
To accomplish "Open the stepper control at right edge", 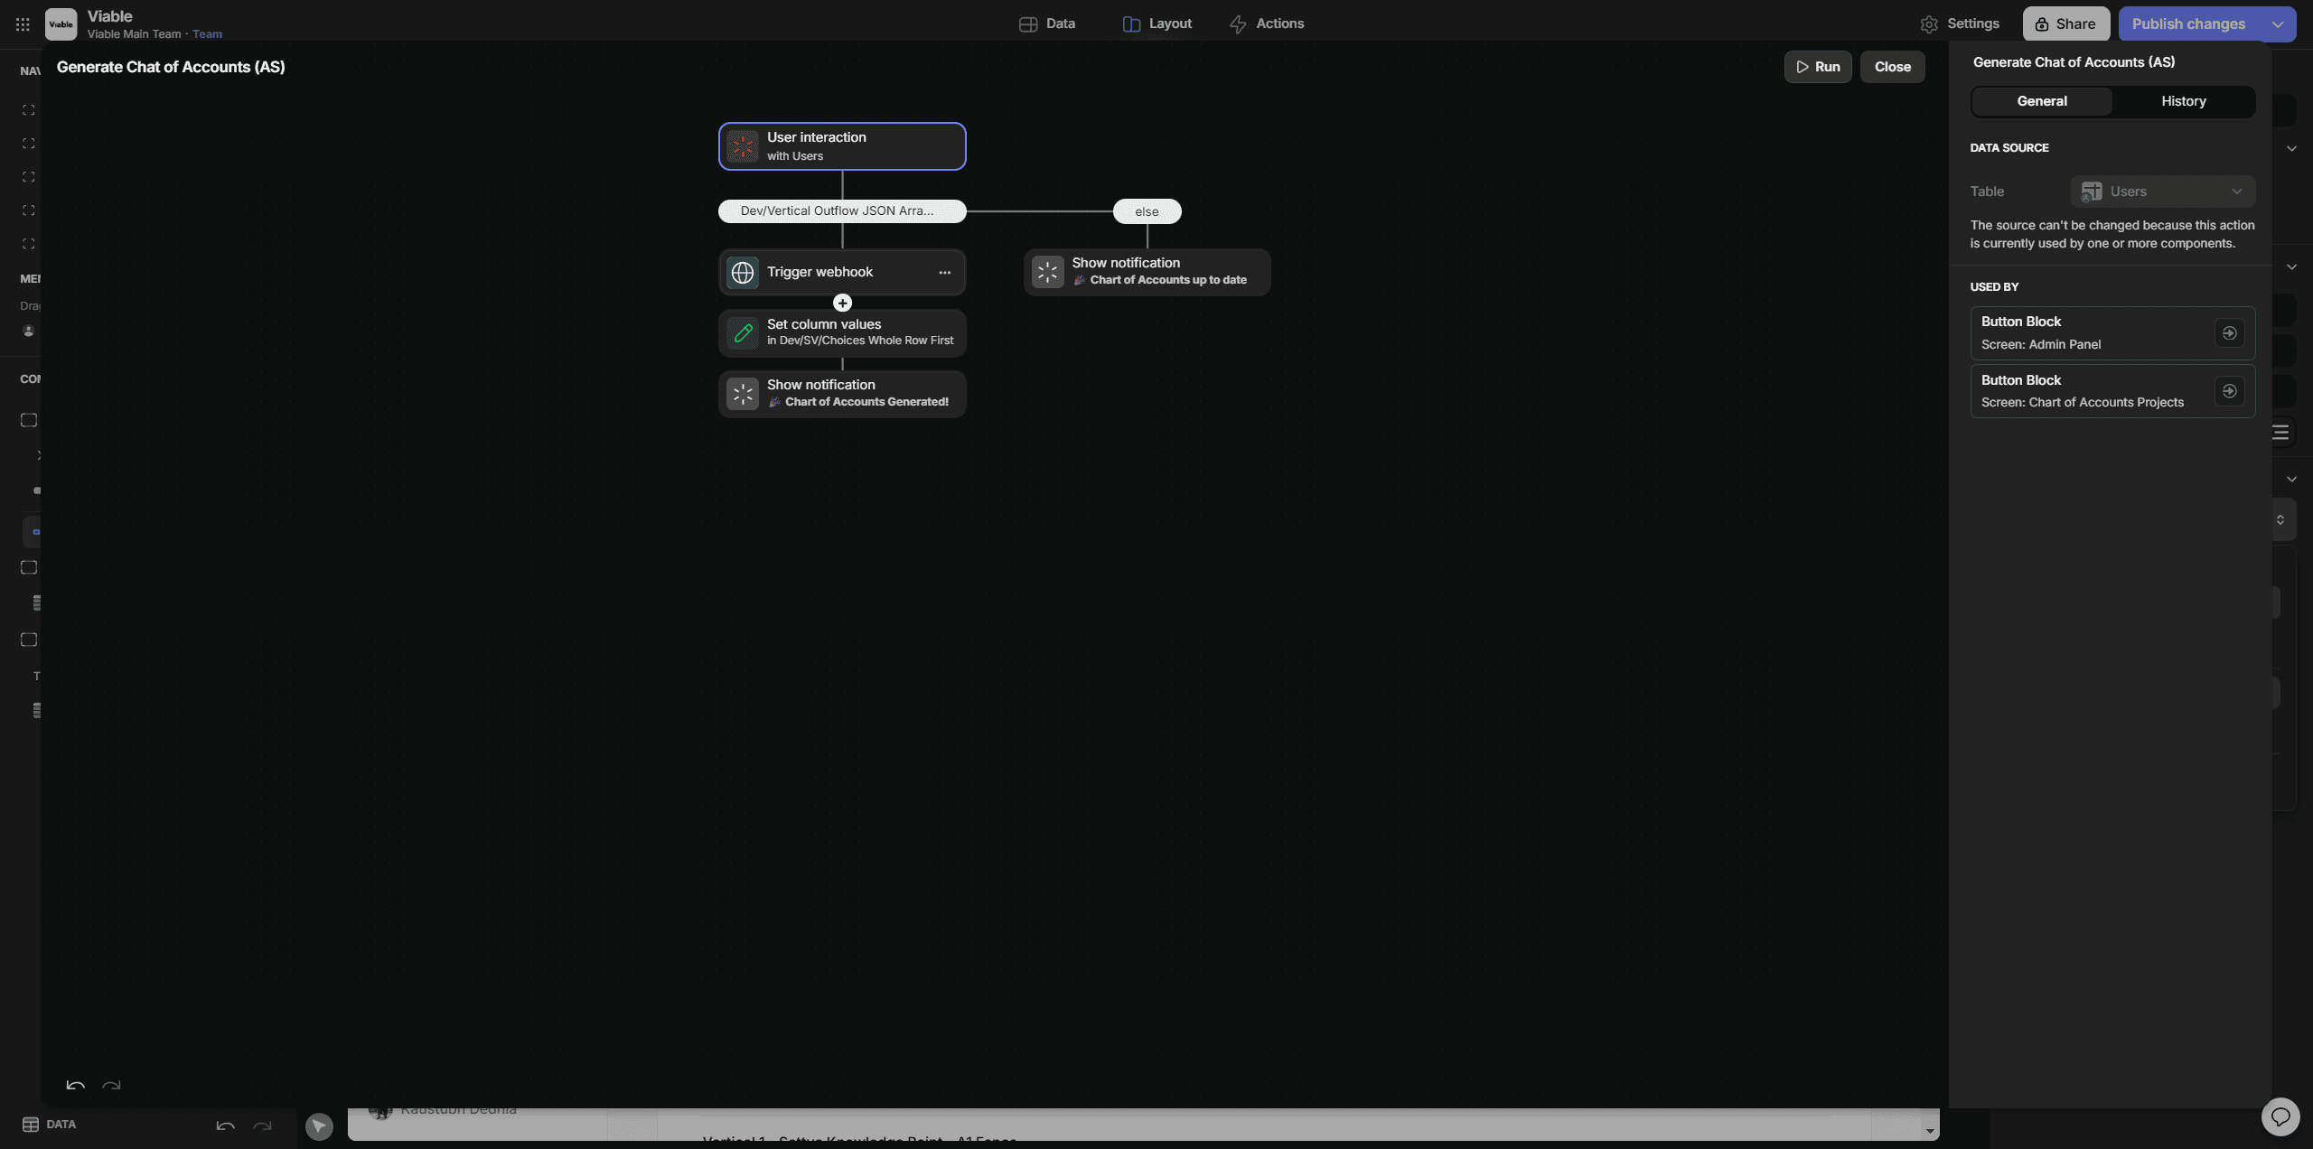I will pos(2280,520).
